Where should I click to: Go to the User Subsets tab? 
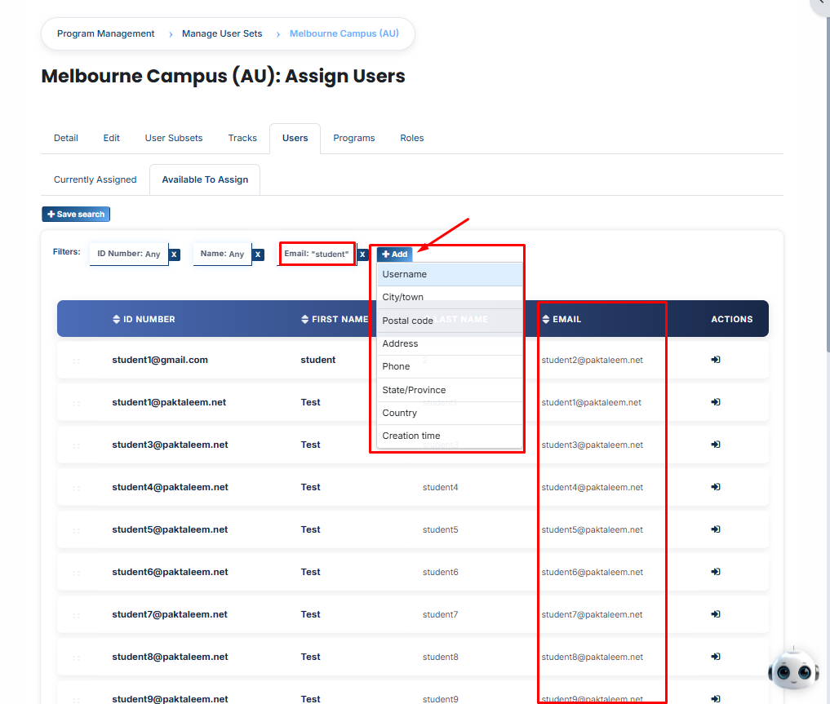pos(174,138)
